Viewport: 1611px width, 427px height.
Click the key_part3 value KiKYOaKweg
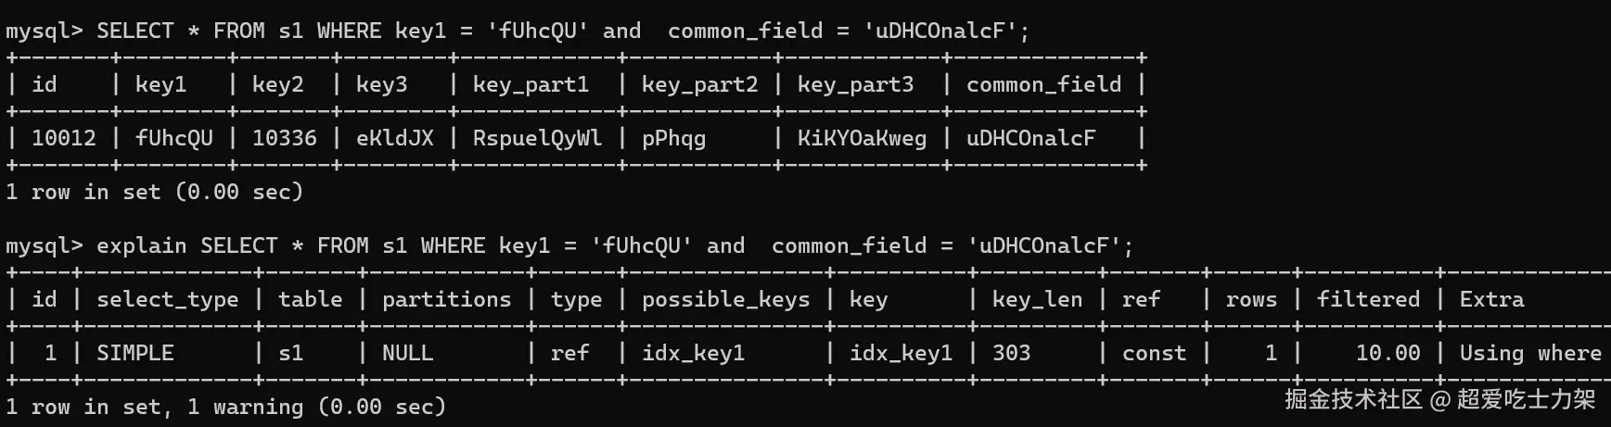pyautogui.click(x=861, y=138)
